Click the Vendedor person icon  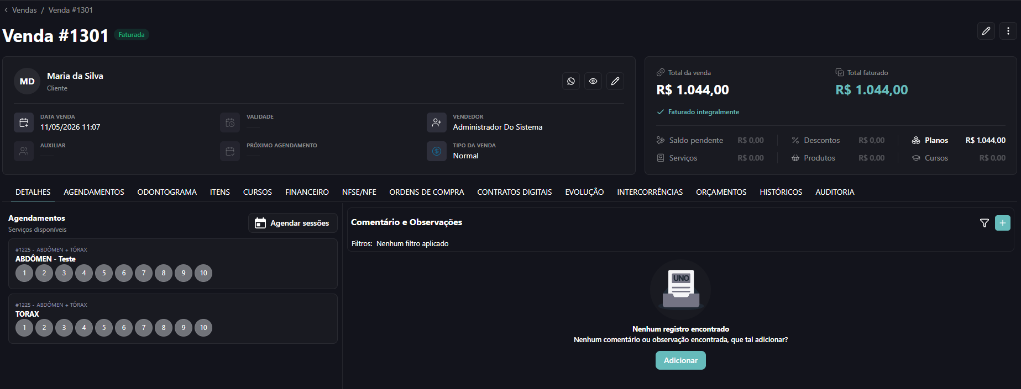(437, 122)
